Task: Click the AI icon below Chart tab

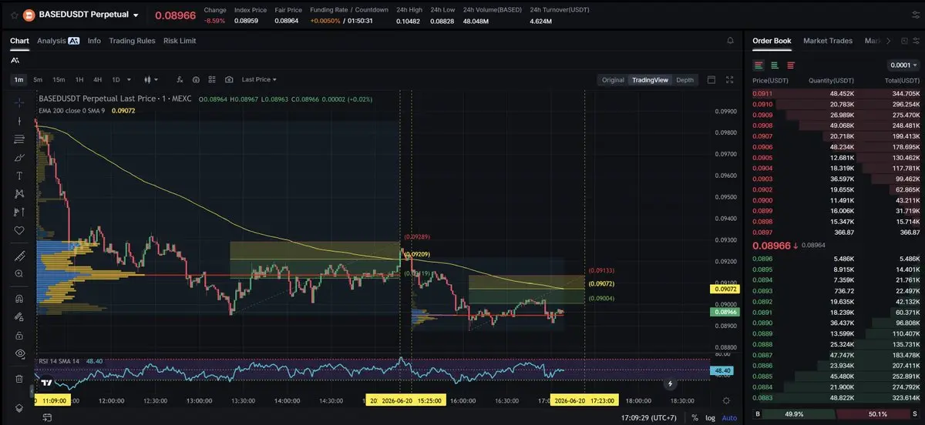Action: (15, 59)
